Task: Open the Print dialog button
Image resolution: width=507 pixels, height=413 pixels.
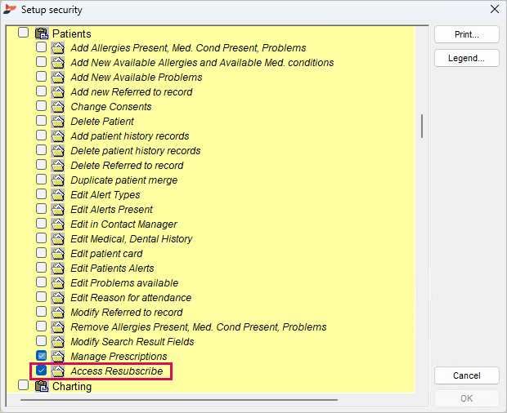Action: coord(467,34)
